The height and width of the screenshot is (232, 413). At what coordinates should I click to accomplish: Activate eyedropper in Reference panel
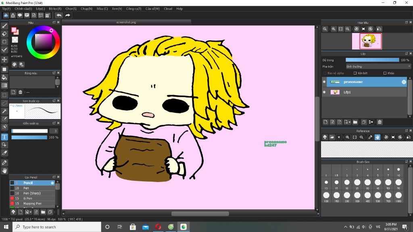[370, 137]
